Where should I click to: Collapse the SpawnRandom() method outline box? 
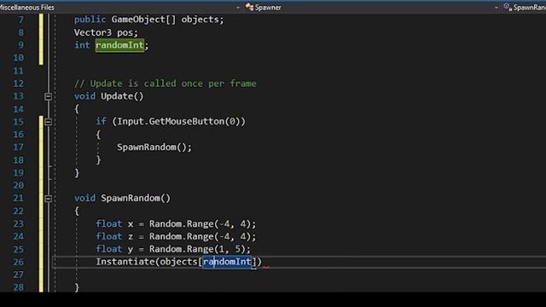[48, 199]
